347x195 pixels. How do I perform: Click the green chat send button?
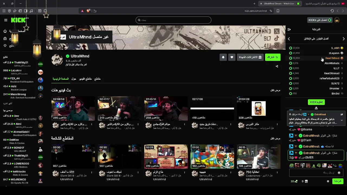point(338,181)
